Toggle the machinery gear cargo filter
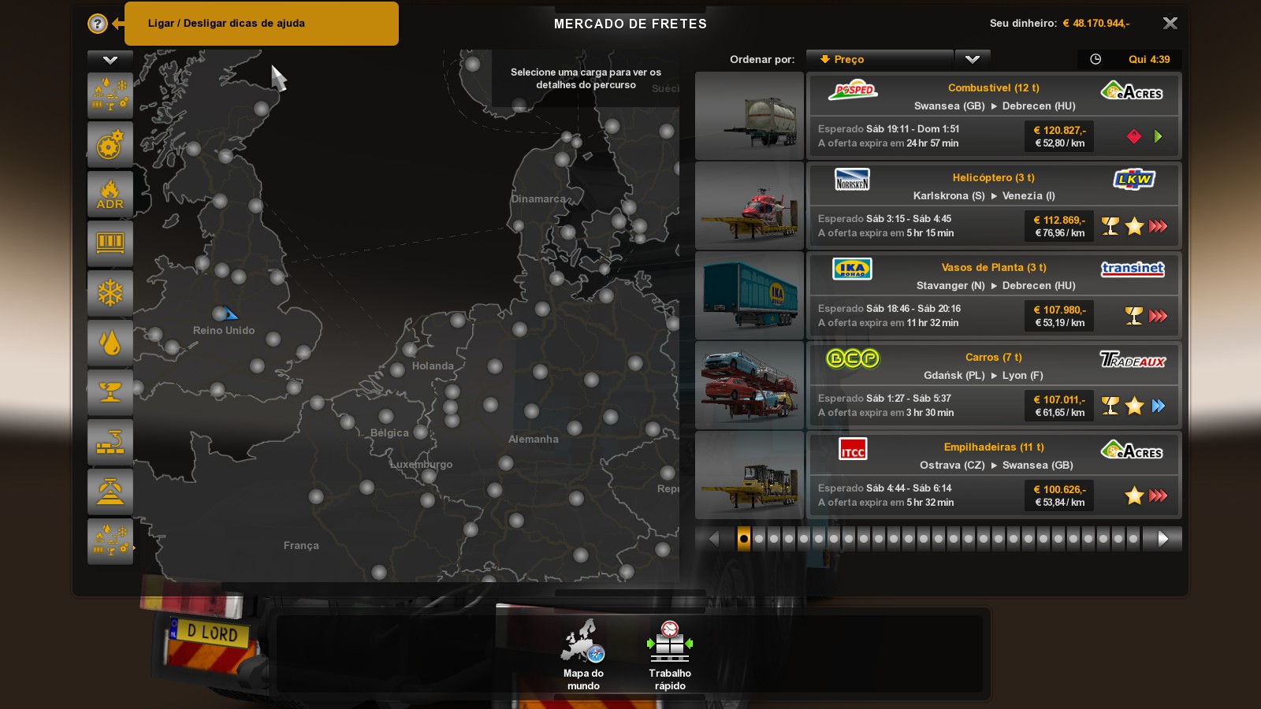The height and width of the screenshot is (709, 1261). [110, 145]
